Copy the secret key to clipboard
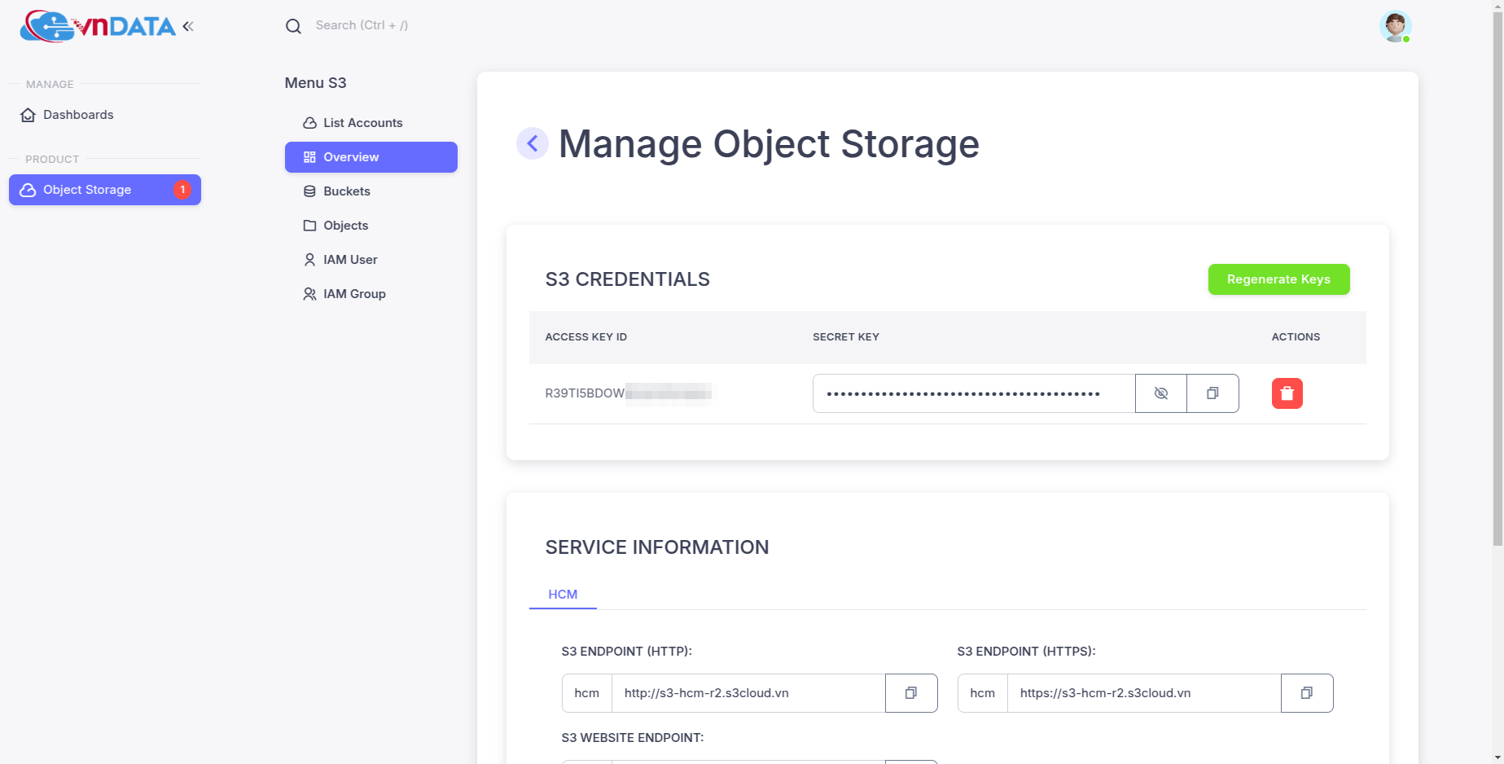 point(1212,393)
